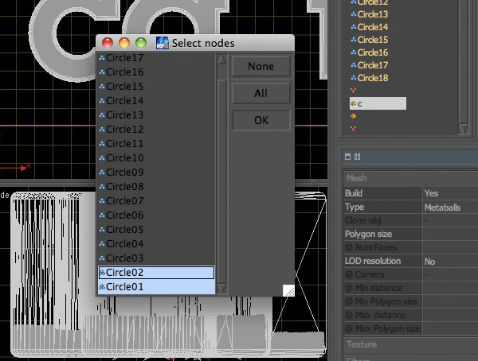478x361 pixels.
Task: Select the Circle02 list entry
Action: pos(156,273)
